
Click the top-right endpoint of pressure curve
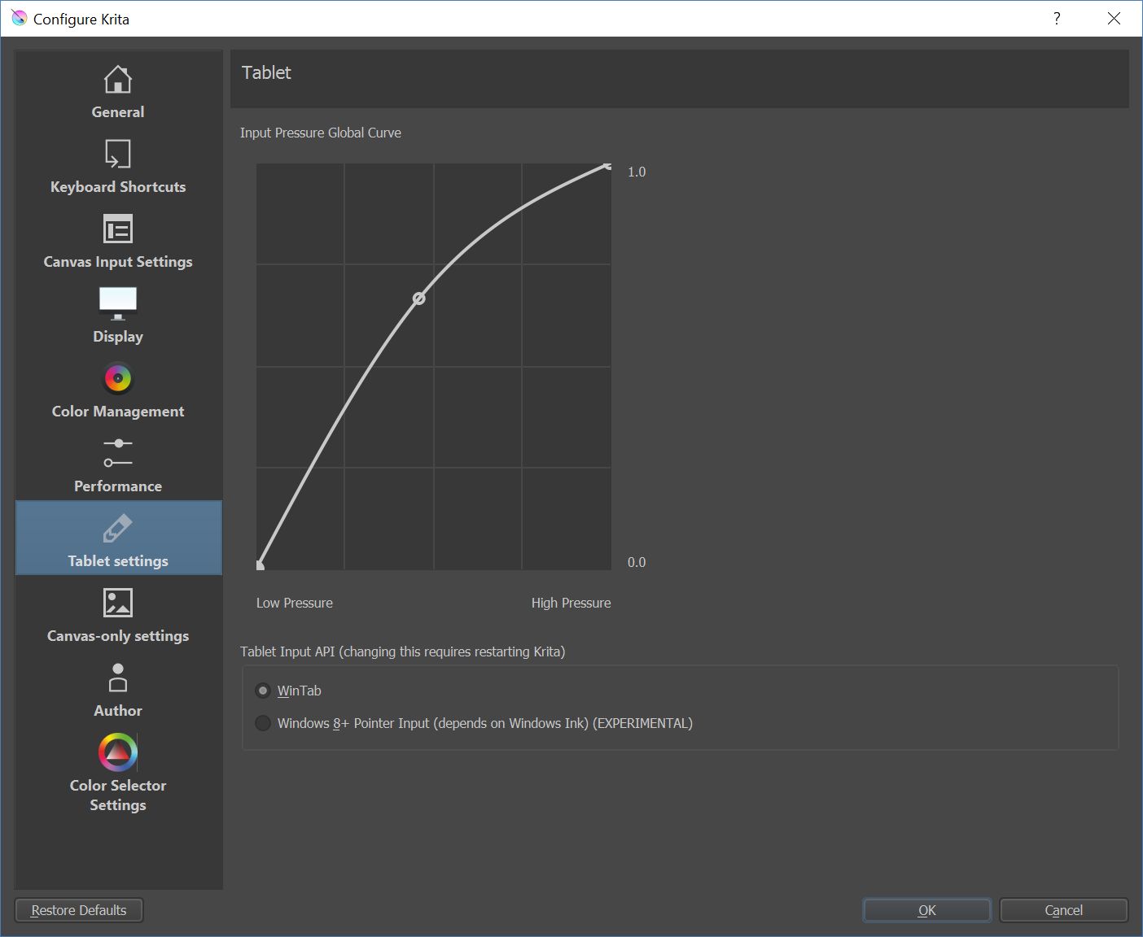tap(607, 166)
